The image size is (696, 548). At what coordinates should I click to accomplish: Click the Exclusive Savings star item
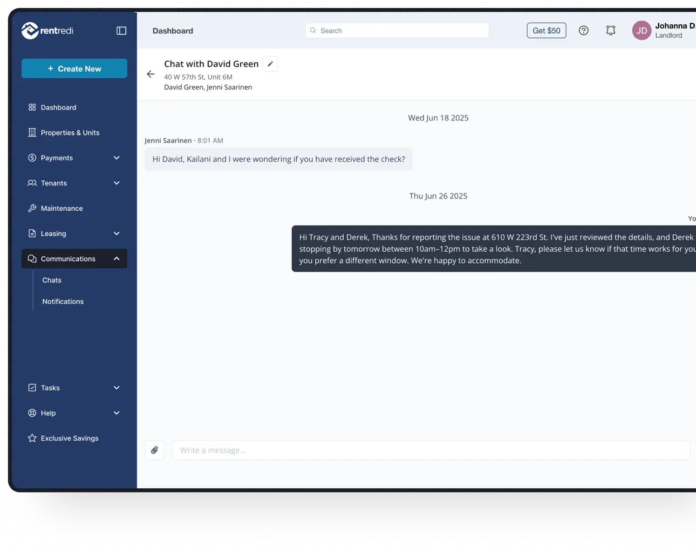tap(69, 438)
